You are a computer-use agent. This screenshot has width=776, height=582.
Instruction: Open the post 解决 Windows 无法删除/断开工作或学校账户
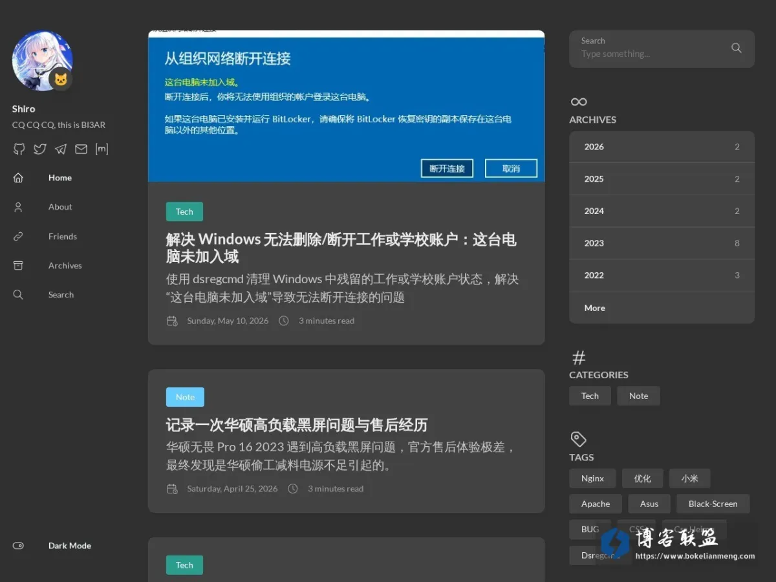pos(341,248)
